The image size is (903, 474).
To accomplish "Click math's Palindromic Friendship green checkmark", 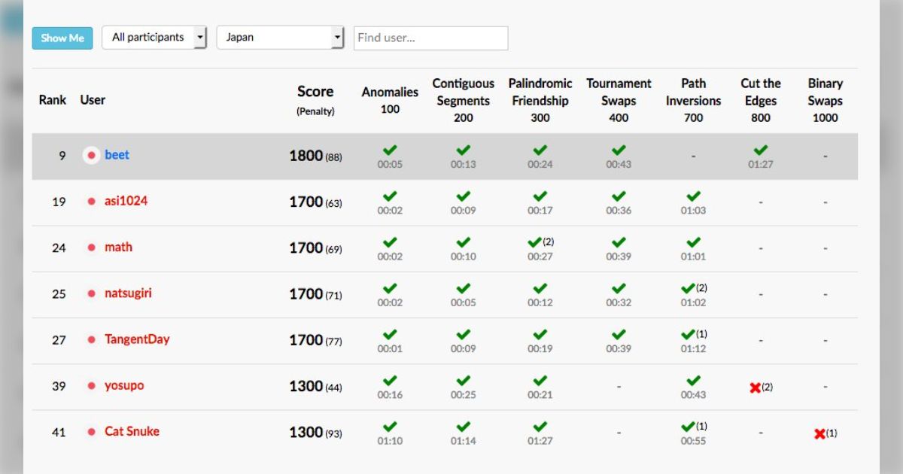I will point(535,242).
